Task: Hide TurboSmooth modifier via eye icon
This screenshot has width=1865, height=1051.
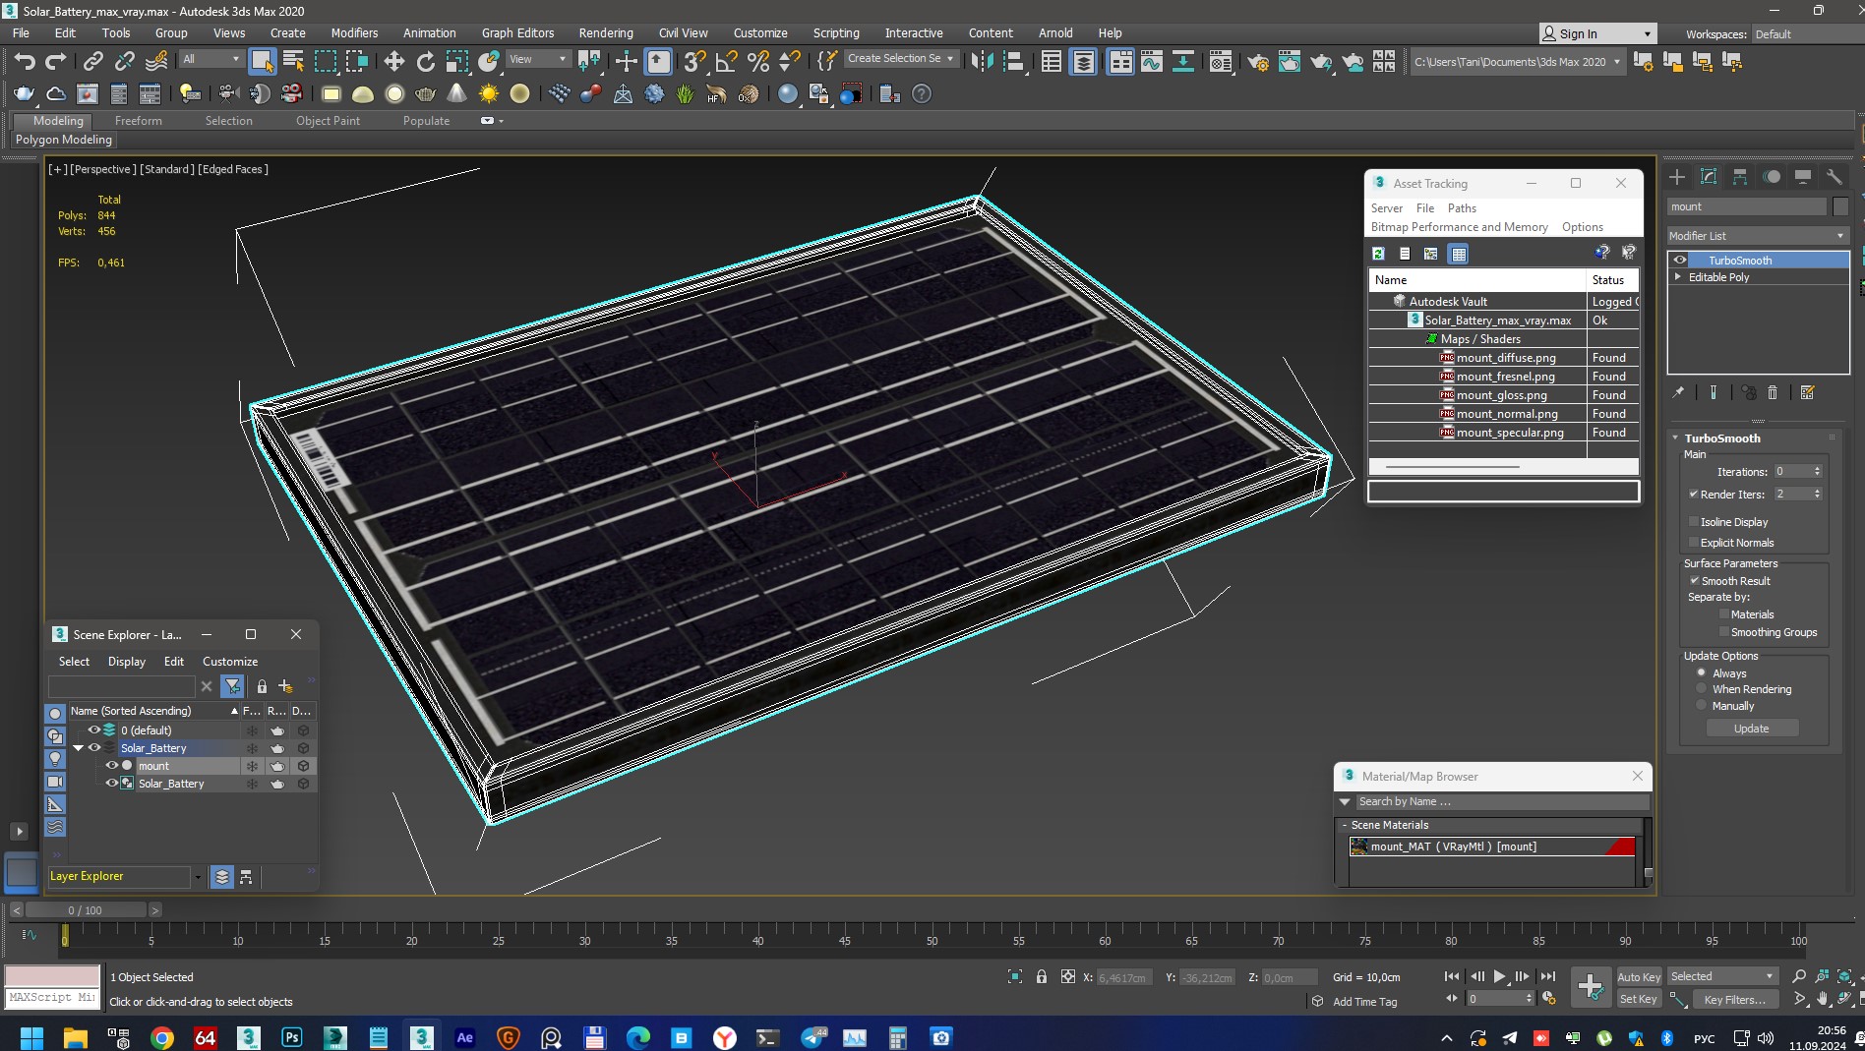Action: coord(1680,261)
